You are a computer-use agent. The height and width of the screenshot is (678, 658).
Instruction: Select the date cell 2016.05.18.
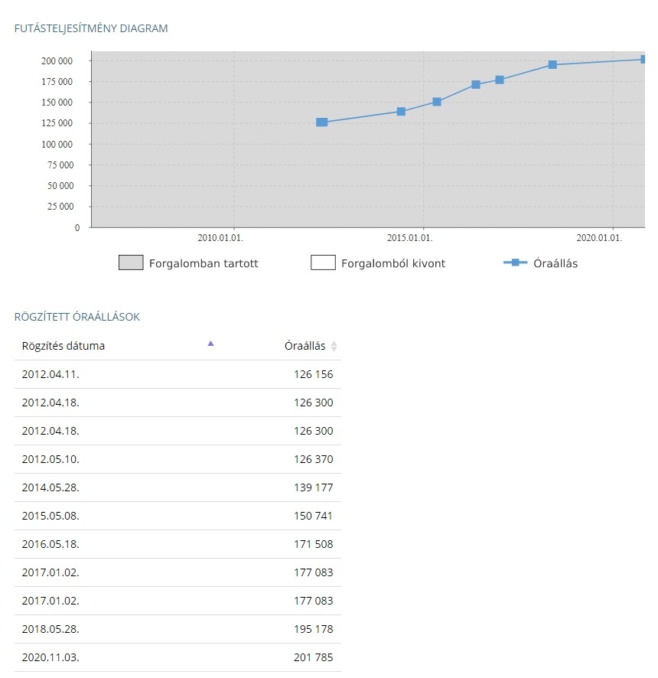tap(50, 544)
